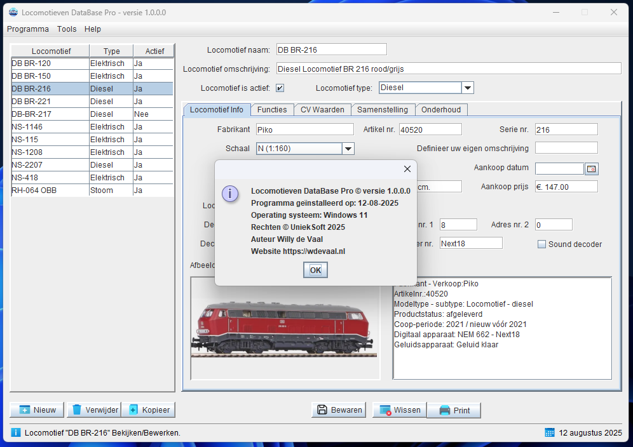Click the Adres nr. 1 field containing 8

458,225
